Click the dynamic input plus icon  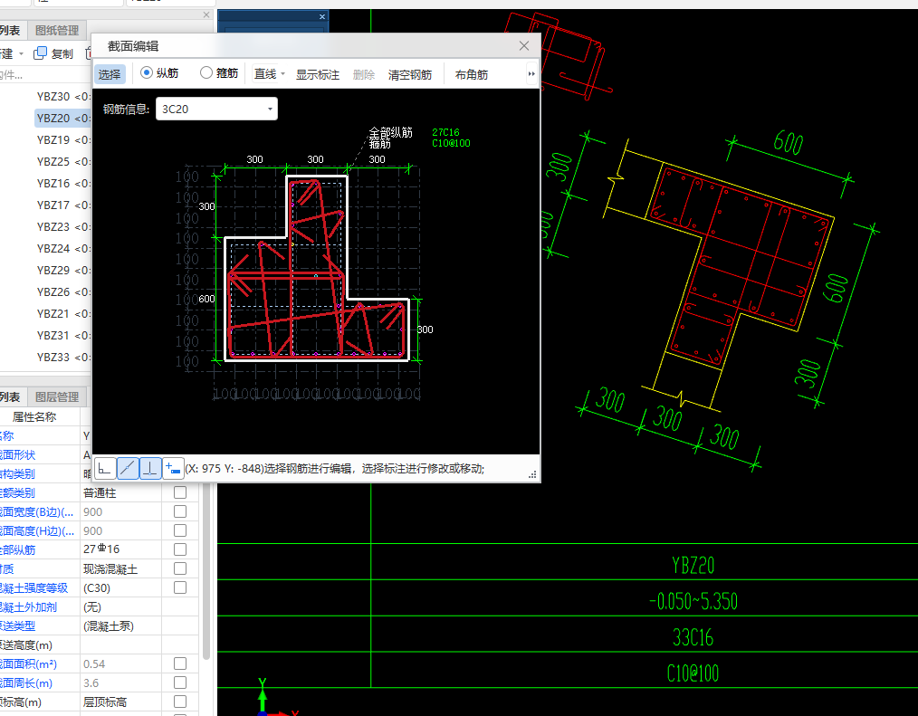[173, 468]
